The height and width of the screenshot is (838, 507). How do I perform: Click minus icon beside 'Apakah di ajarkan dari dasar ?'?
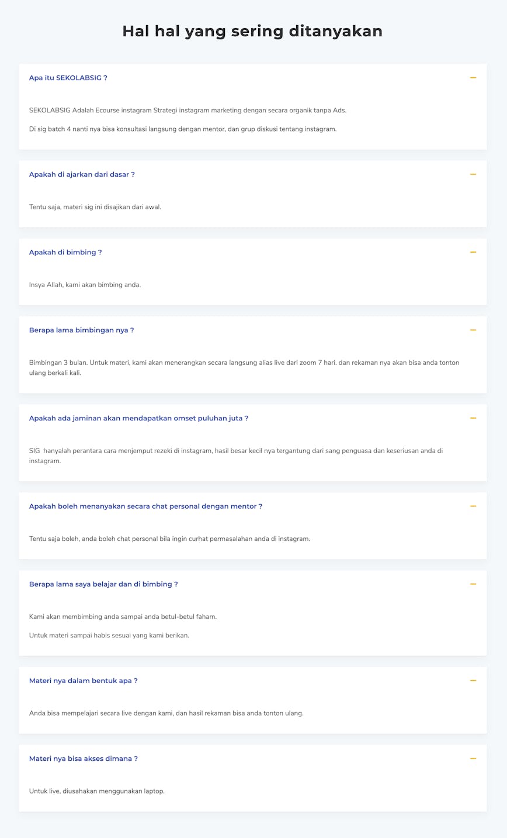pos(473,174)
